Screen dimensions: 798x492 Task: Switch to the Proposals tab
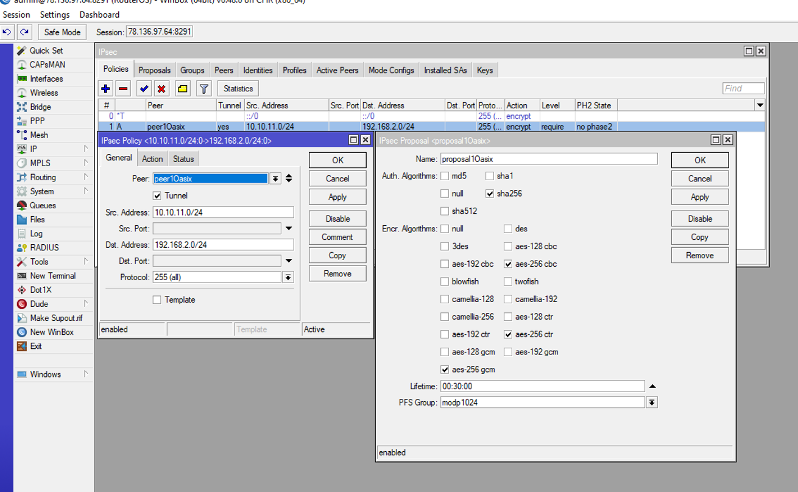coord(155,71)
